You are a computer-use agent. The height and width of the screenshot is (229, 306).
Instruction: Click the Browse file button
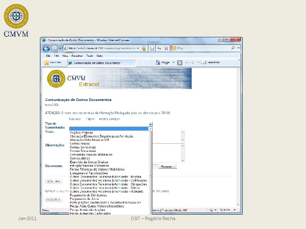tap(167, 167)
